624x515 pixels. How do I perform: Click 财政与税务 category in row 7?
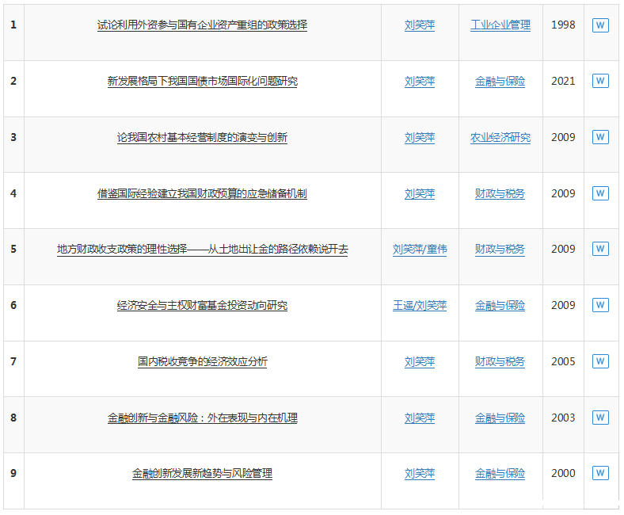coord(500,362)
